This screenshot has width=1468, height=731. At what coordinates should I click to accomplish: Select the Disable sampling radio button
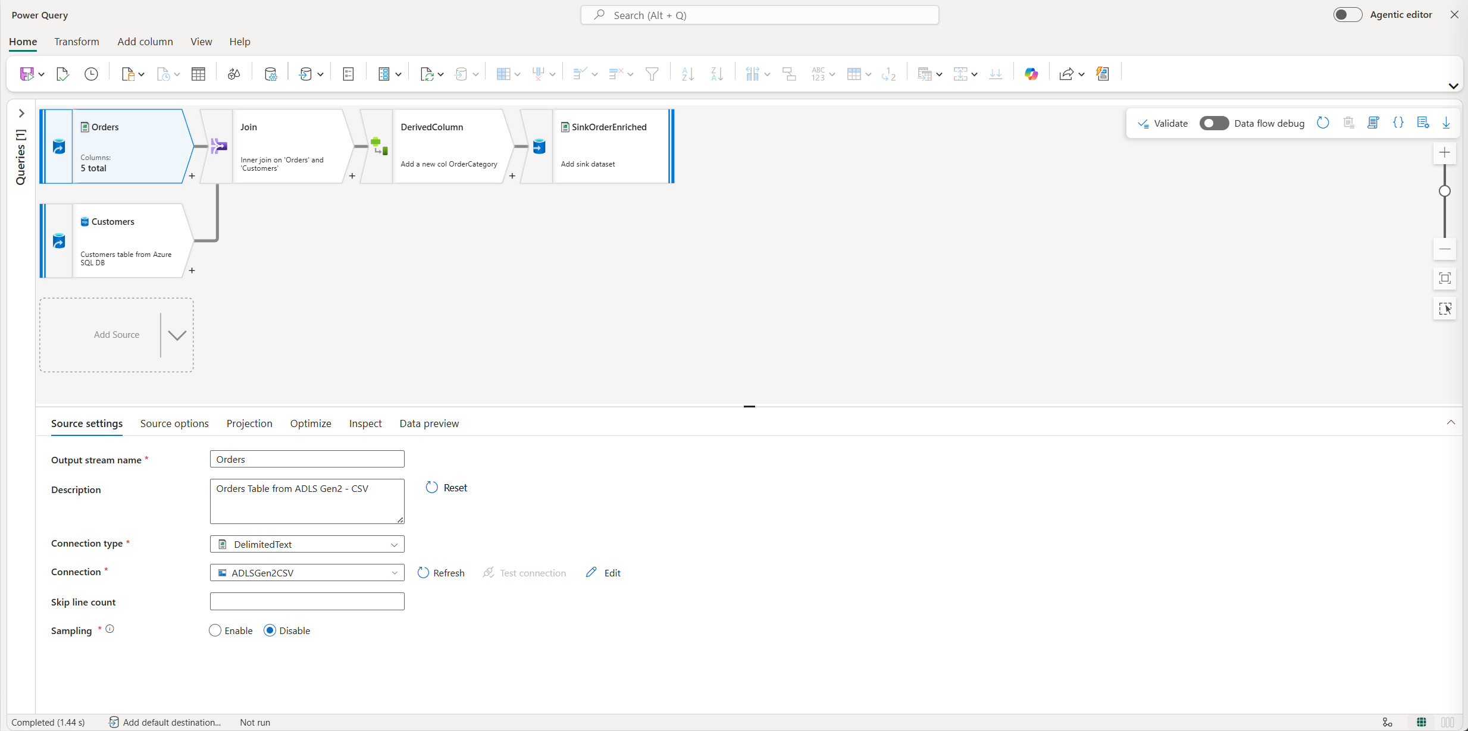(x=270, y=630)
